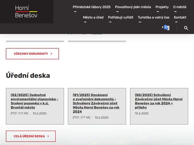Click file info [PDF, 277 kB]
The height and width of the screenshot is (145, 194).
pyautogui.click(x=81, y=117)
